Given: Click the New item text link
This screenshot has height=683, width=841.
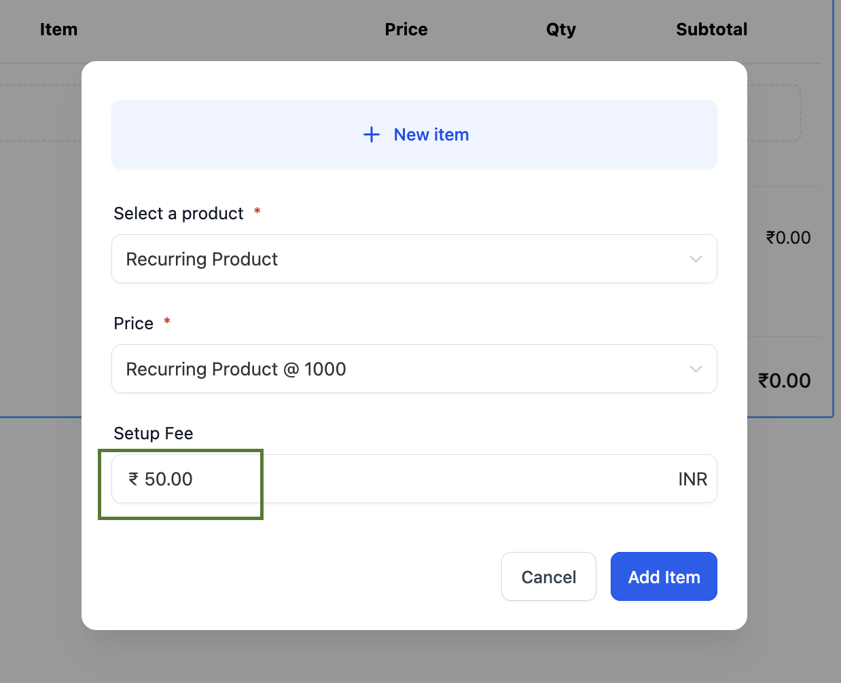Looking at the screenshot, I should coord(431,134).
